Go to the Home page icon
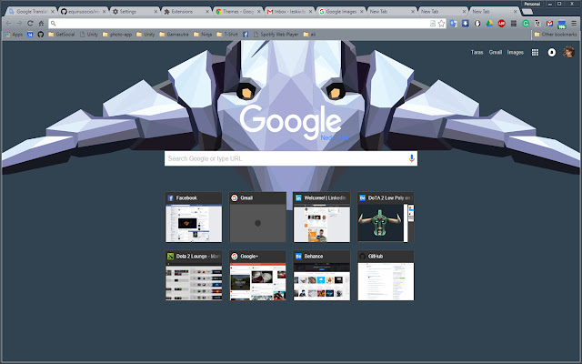This screenshot has width=582, height=364. tap(41, 24)
